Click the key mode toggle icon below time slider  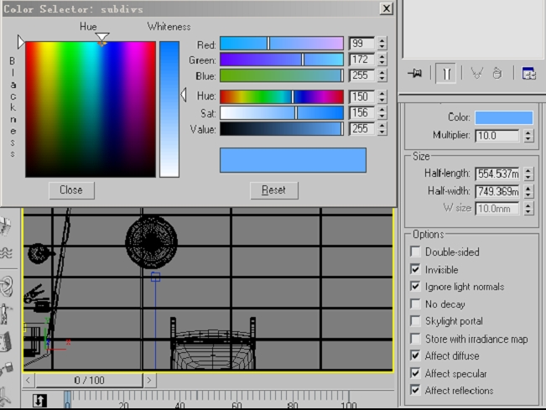tap(39, 401)
